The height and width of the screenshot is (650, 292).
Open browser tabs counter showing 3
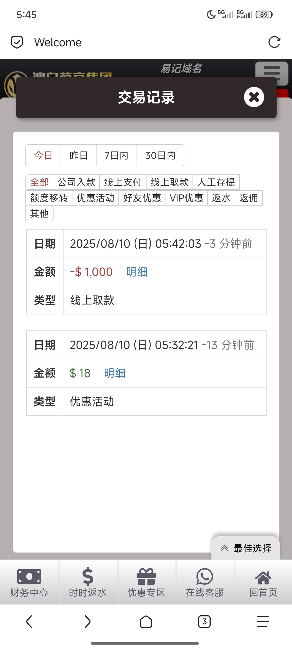204,622
